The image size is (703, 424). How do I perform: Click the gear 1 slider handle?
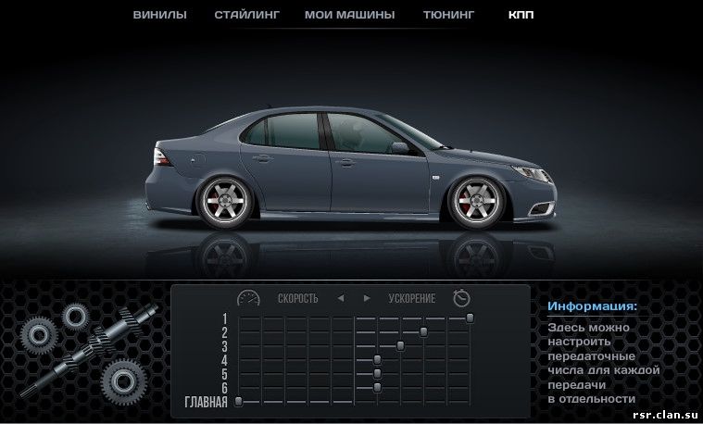(471, 318)
